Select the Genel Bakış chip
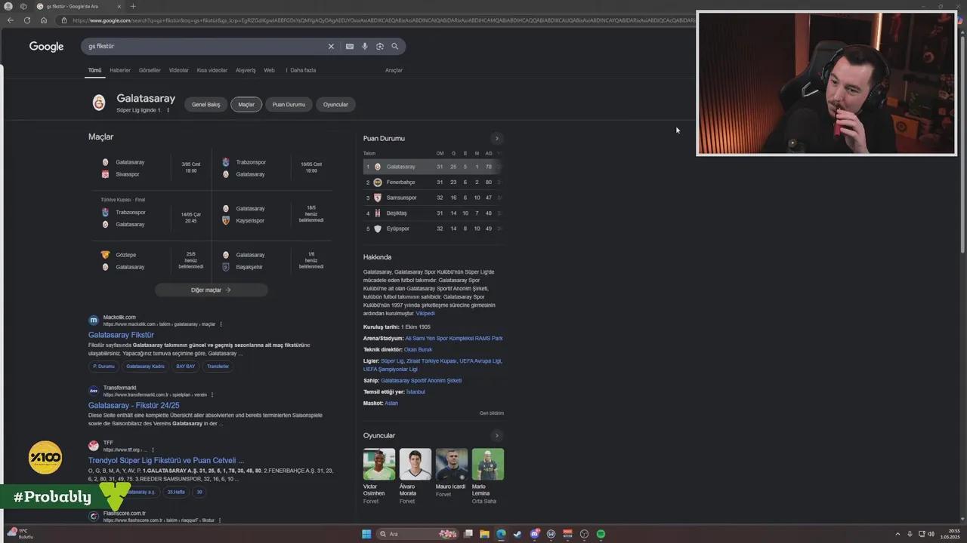Image resolution: width=967 pixels, height=543 pixels. pos(205,105)
